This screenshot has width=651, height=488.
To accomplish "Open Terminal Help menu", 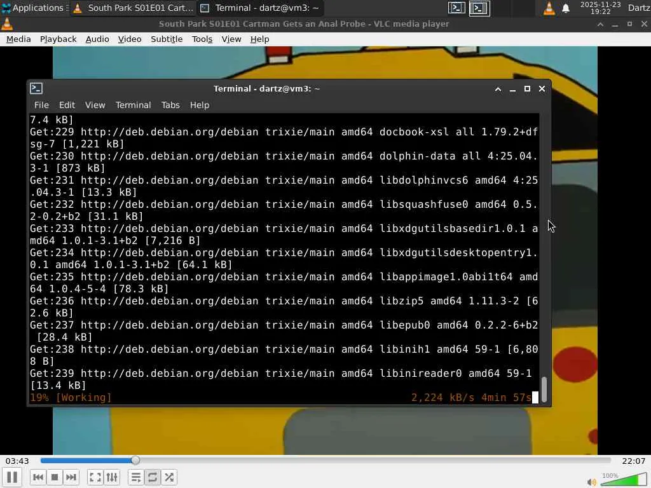I will [200, 105].
